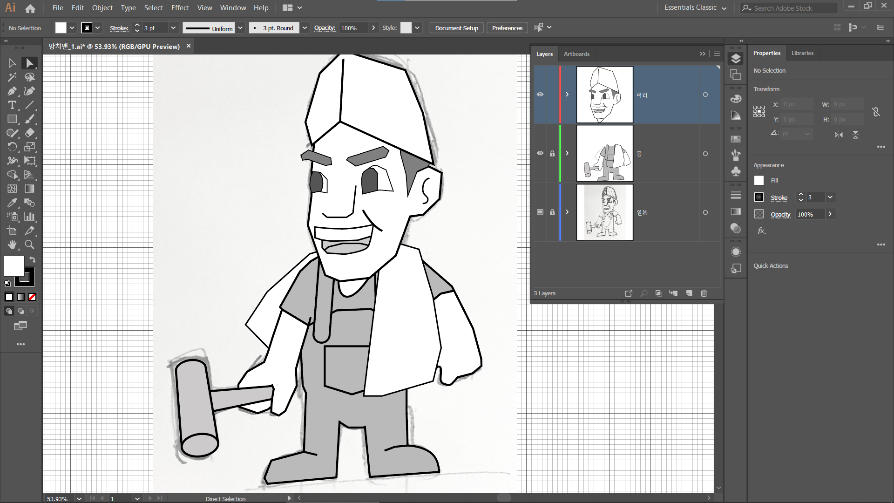Open the brush definition dropdown
The width and height of the screenshot is (894, 503).
point(305,28)
